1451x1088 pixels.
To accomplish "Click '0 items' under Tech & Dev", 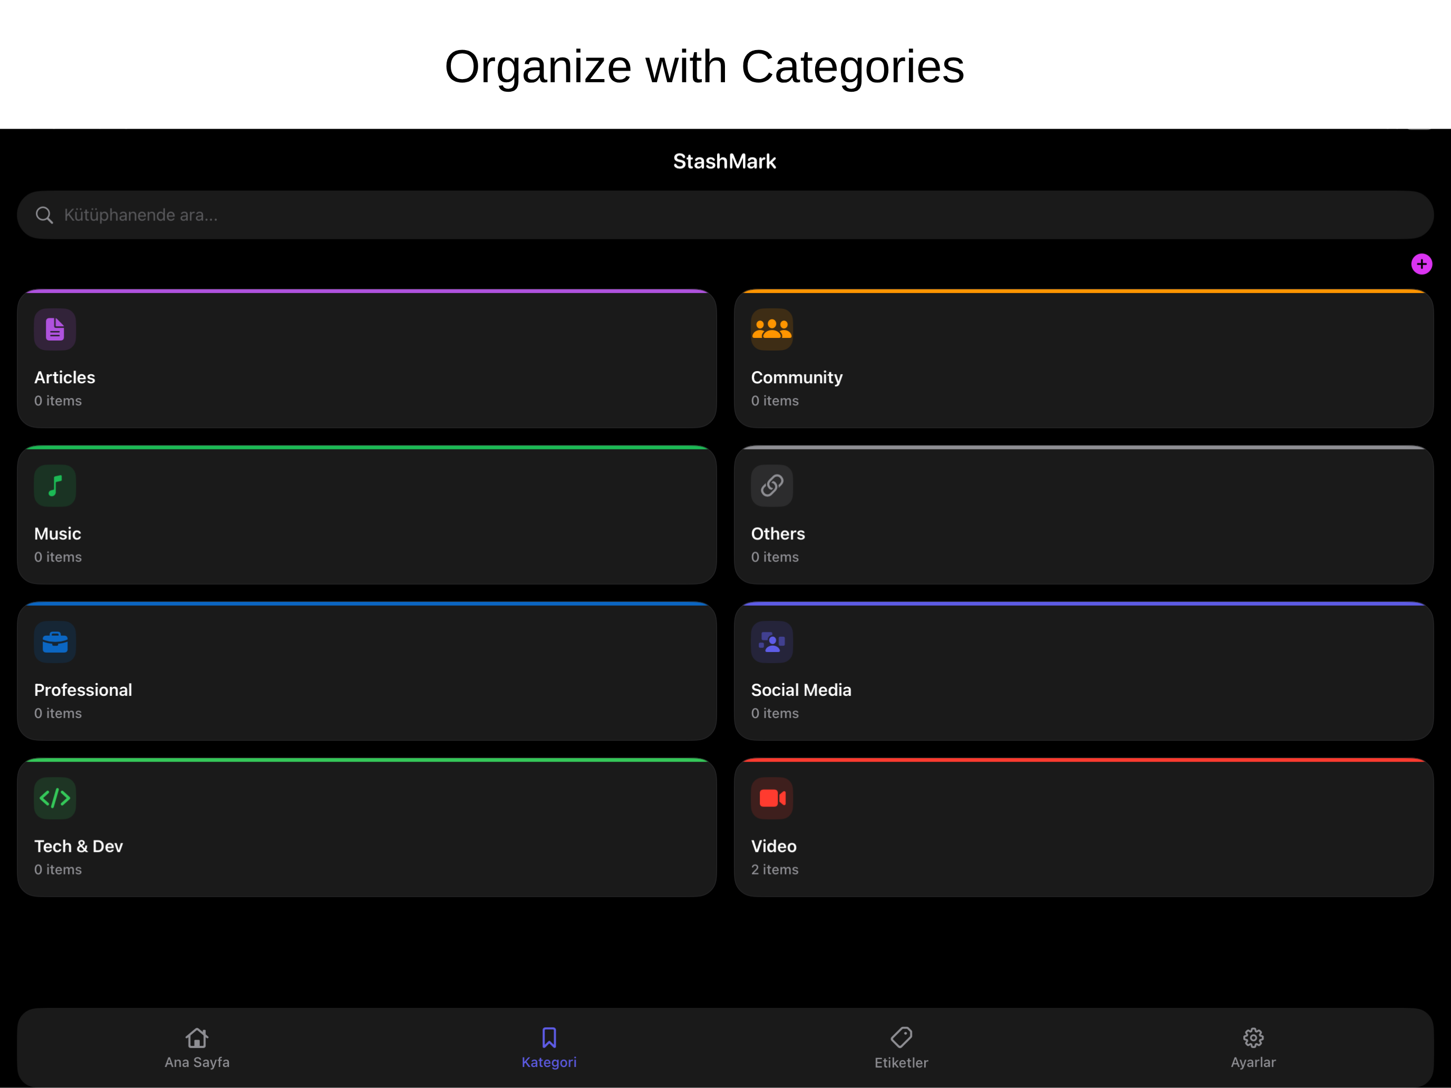I will [x=57, y=870].
